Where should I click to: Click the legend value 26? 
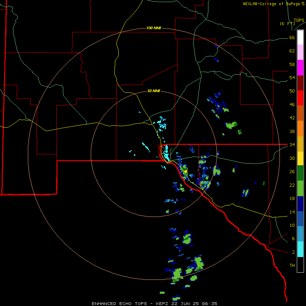pos(292,172)
